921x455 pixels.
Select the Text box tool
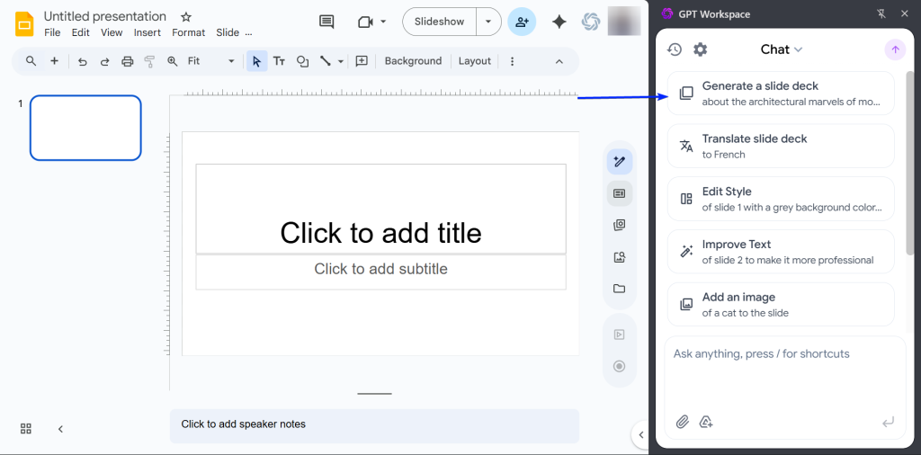(x=279, y=61)
